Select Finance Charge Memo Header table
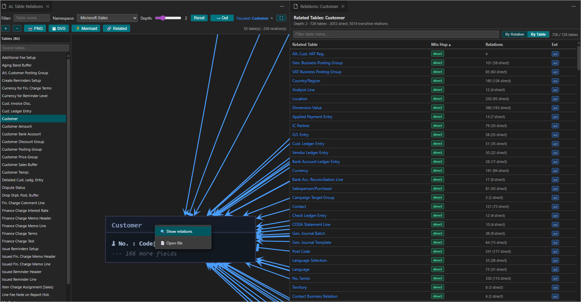This screenshot has height=302, width=581. [33, 218]
